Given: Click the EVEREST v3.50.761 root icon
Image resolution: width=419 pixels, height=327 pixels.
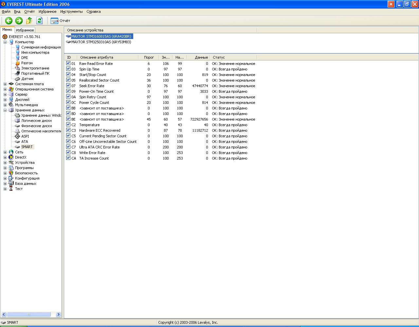Looking at the screenshot, I should pyautogui.click(x=5, y=37).
